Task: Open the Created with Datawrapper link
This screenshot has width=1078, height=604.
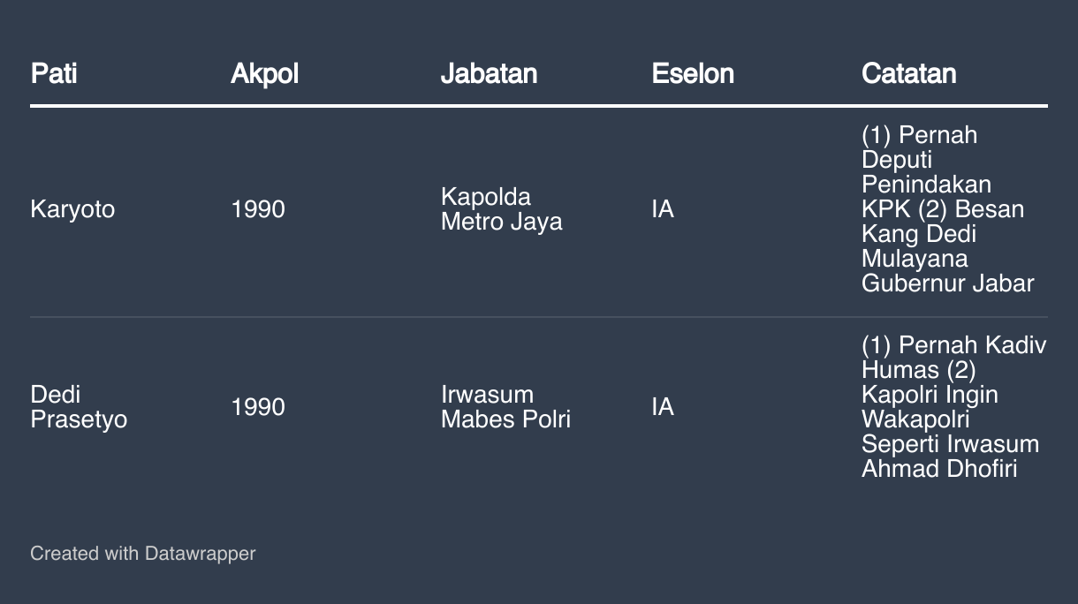Action: tap(142, 554)
